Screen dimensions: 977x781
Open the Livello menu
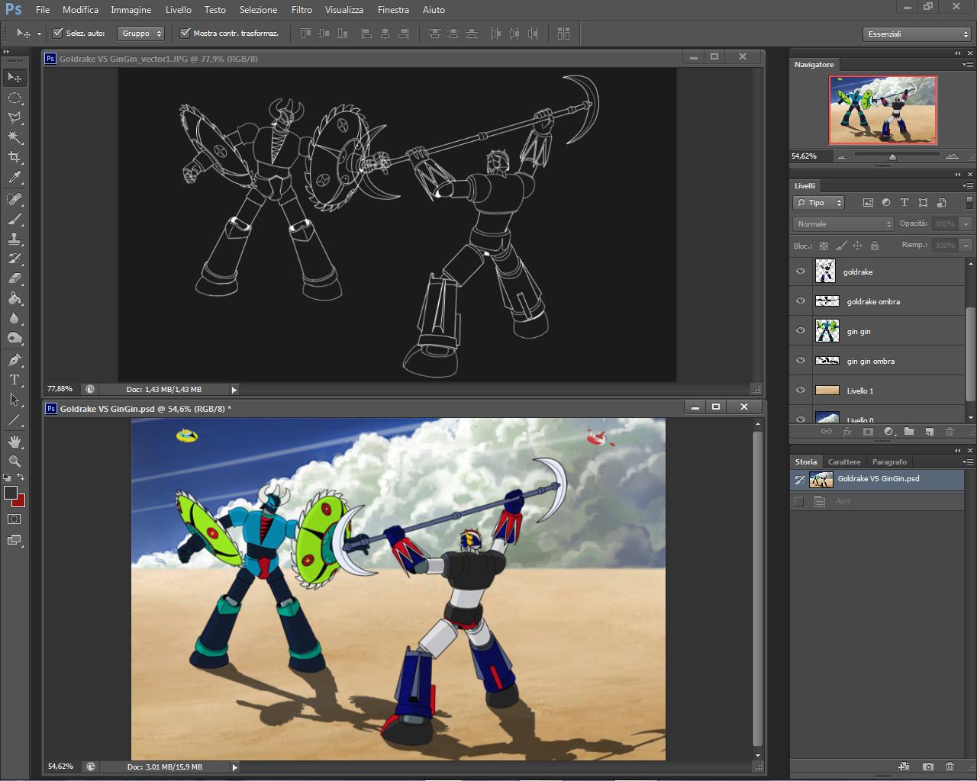coord(179,10)
